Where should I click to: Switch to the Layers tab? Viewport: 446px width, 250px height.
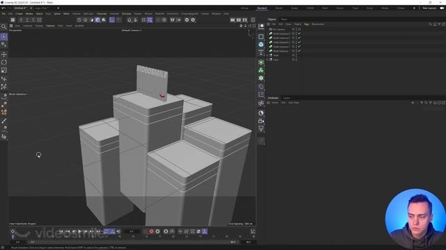[286, 98]
